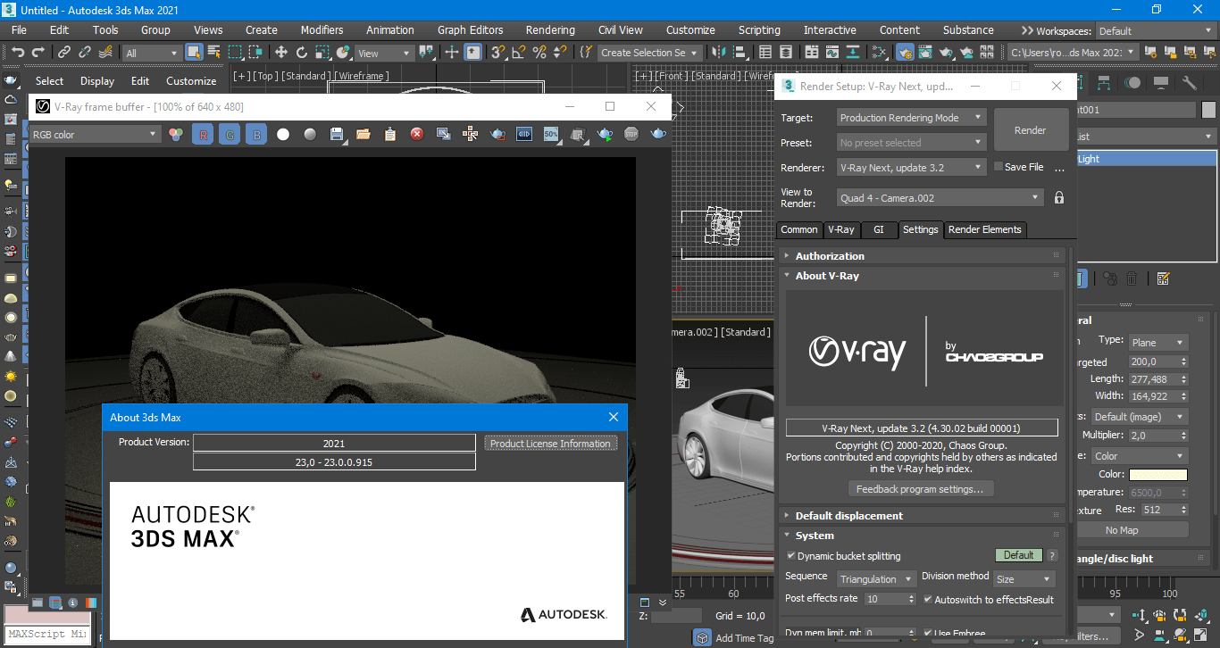
Task: Click the Undo arrow in main toolbar
Action: click(x=18, y=53)
